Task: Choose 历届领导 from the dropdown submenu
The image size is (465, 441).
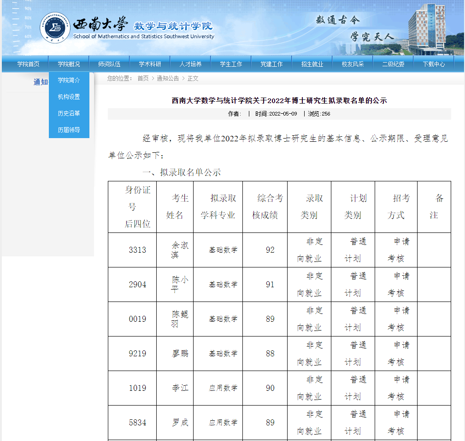Action: 69,130
